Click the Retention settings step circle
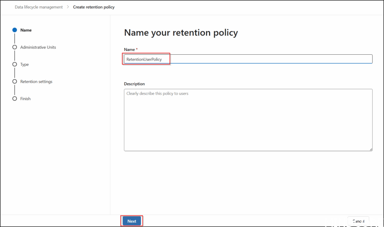384x227 pixels. (15, 82)
